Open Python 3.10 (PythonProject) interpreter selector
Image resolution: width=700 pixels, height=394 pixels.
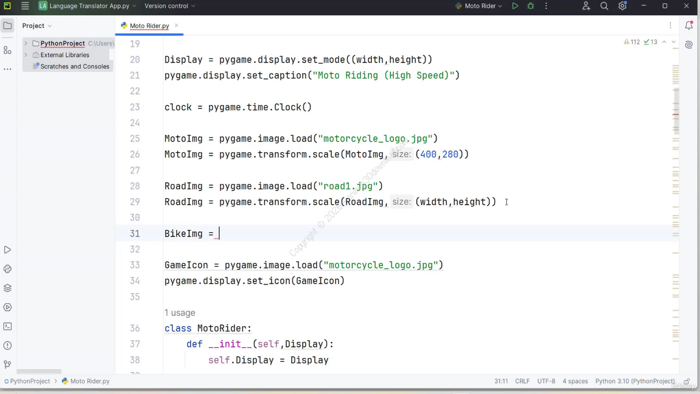click(635, 381)
